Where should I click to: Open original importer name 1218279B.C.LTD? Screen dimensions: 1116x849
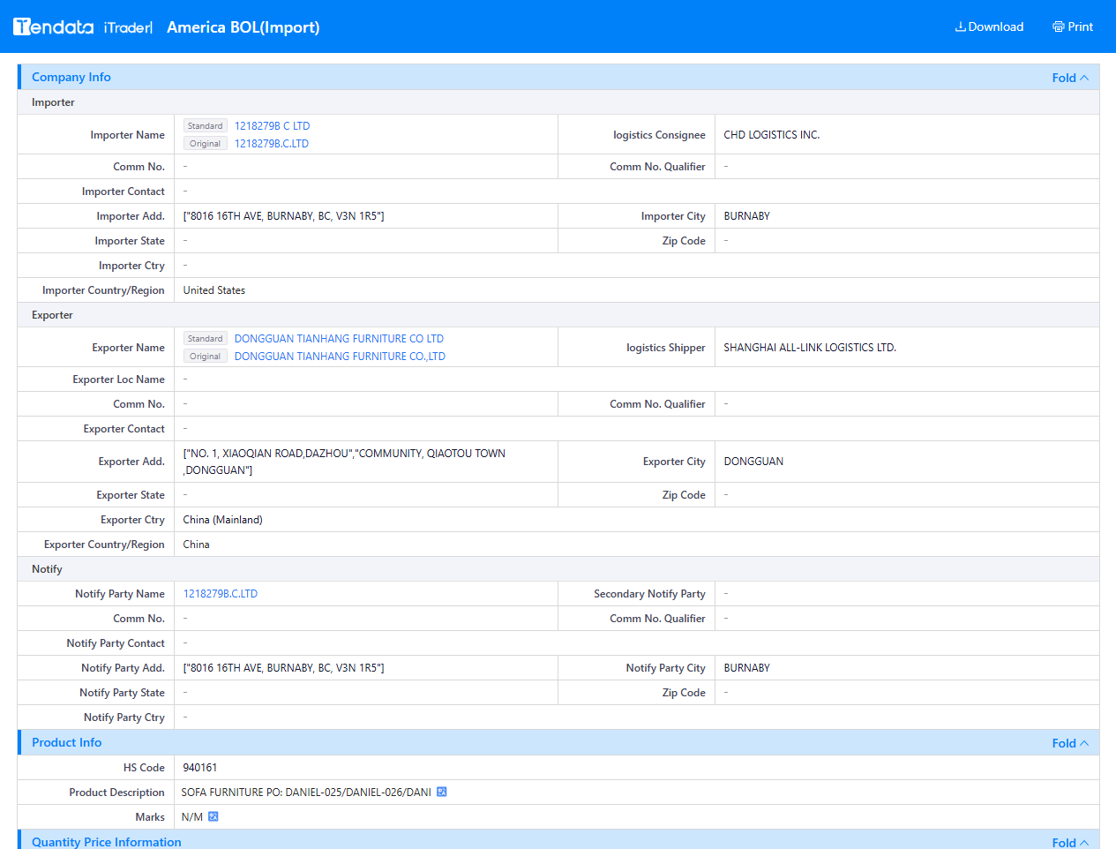click(271, 144)
